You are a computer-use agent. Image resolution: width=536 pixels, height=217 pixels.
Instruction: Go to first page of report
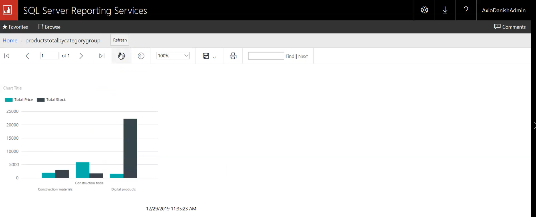click(7, 56)
